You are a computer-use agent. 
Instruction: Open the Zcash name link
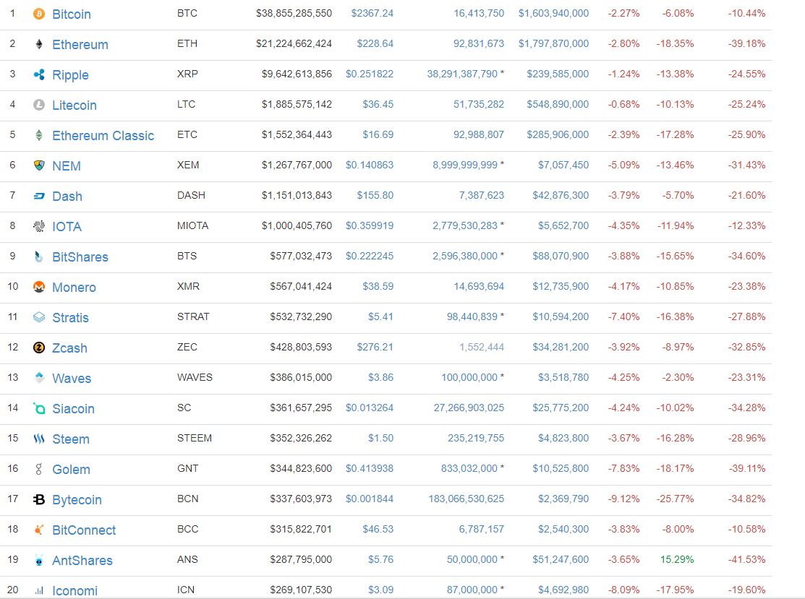coord(70,348)
